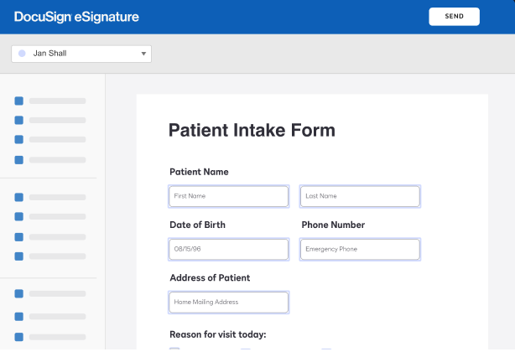
Task: Focus the Last Name input field
Action: point(360,196)
